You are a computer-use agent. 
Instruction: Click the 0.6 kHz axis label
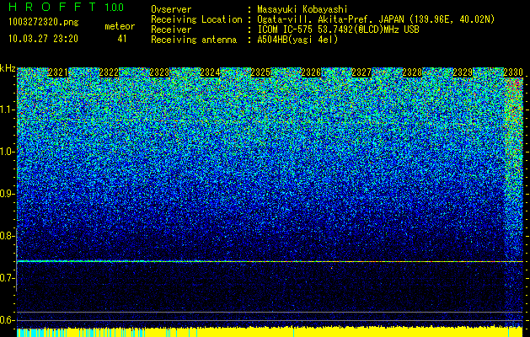[7, 320]
